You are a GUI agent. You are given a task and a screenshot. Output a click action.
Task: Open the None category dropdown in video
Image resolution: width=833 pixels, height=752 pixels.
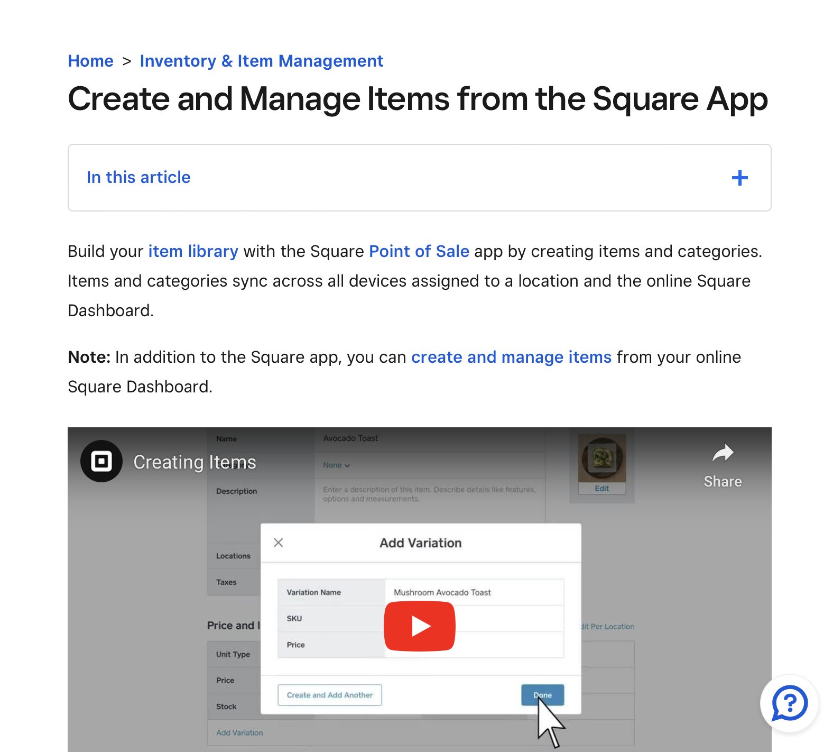tap(337, 465)
